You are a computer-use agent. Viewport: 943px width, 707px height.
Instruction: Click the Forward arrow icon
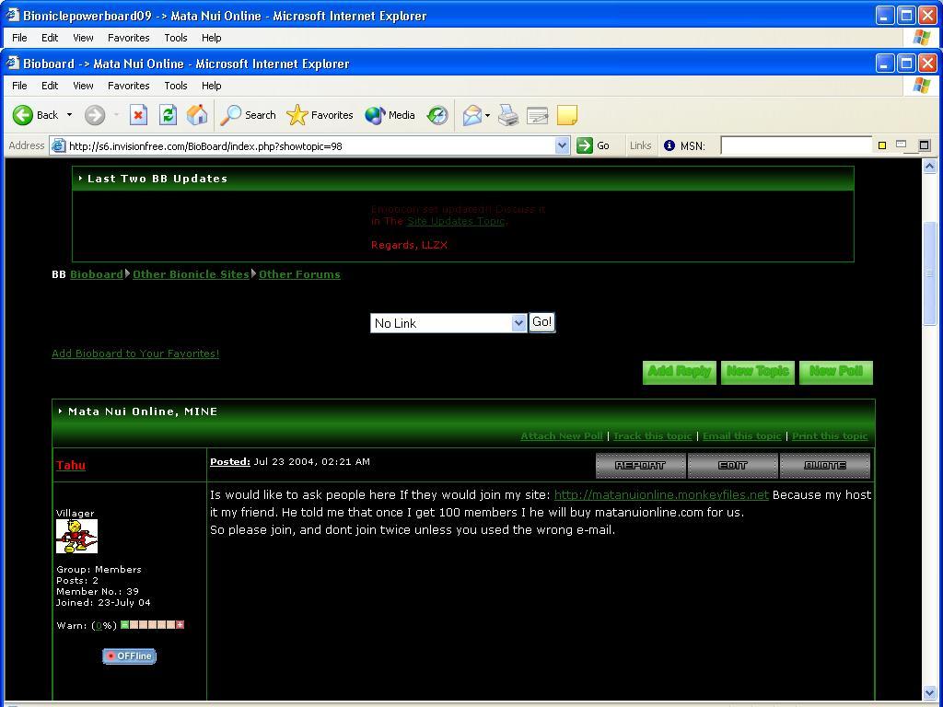click(95, 115)
